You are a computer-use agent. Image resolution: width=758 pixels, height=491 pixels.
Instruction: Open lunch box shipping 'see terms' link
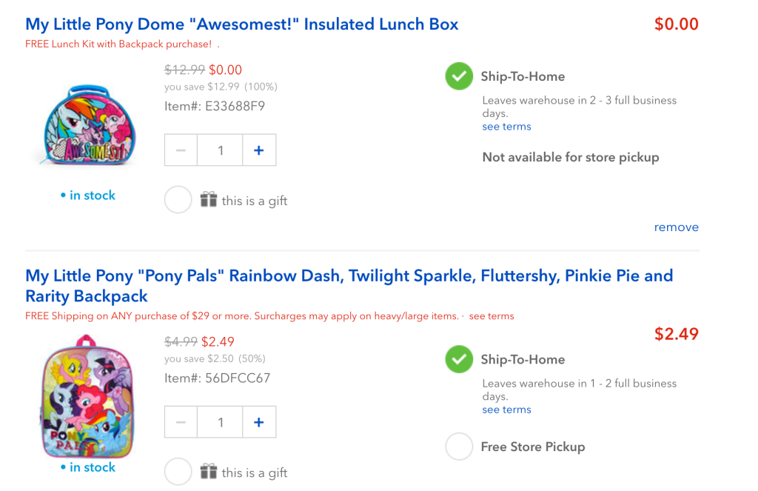[x=506, y=127]
